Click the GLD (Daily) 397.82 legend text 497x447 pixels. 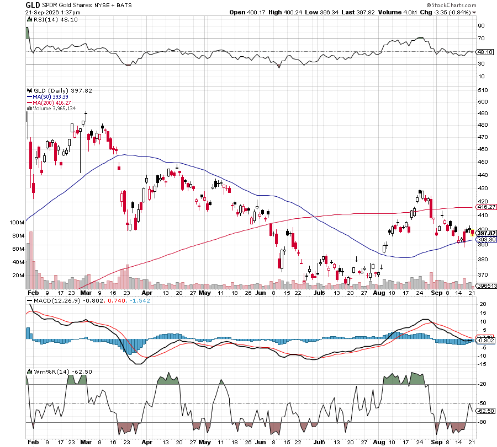[x=63, y=90]
